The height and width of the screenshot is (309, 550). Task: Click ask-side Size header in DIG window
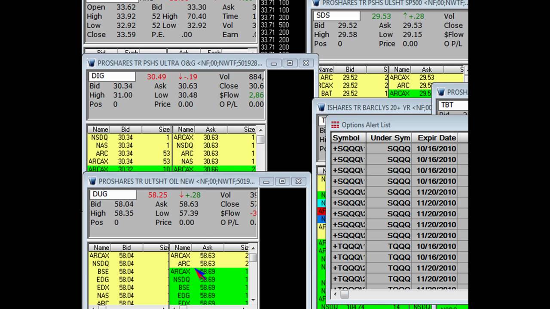pos(242,129)
